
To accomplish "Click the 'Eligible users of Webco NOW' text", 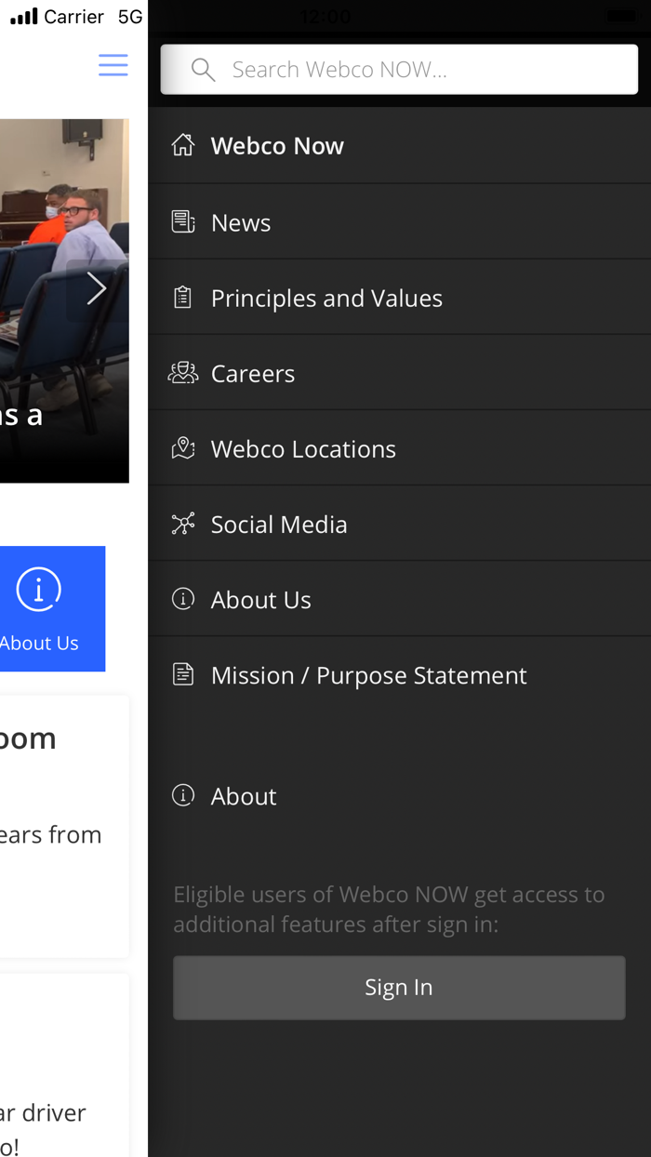I will (389, 909).
